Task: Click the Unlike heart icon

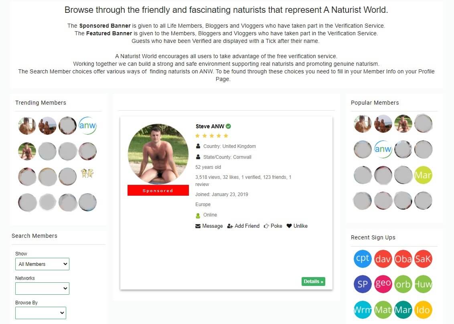Action: 289,226
